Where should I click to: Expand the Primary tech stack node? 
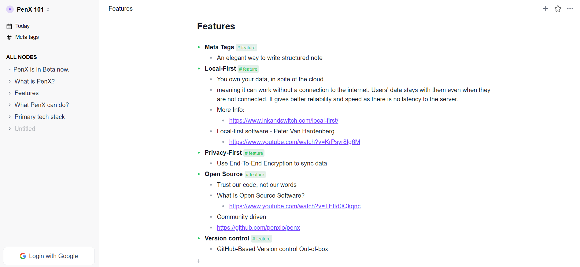click(9, 117)
